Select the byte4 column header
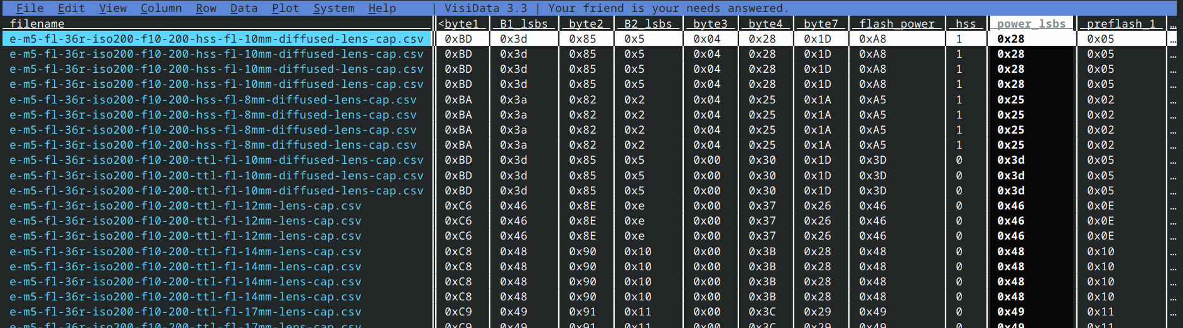The height and width of the screenshot is (328, 1183). [765, 24]
